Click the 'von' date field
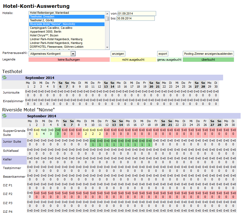 point(137,13)
